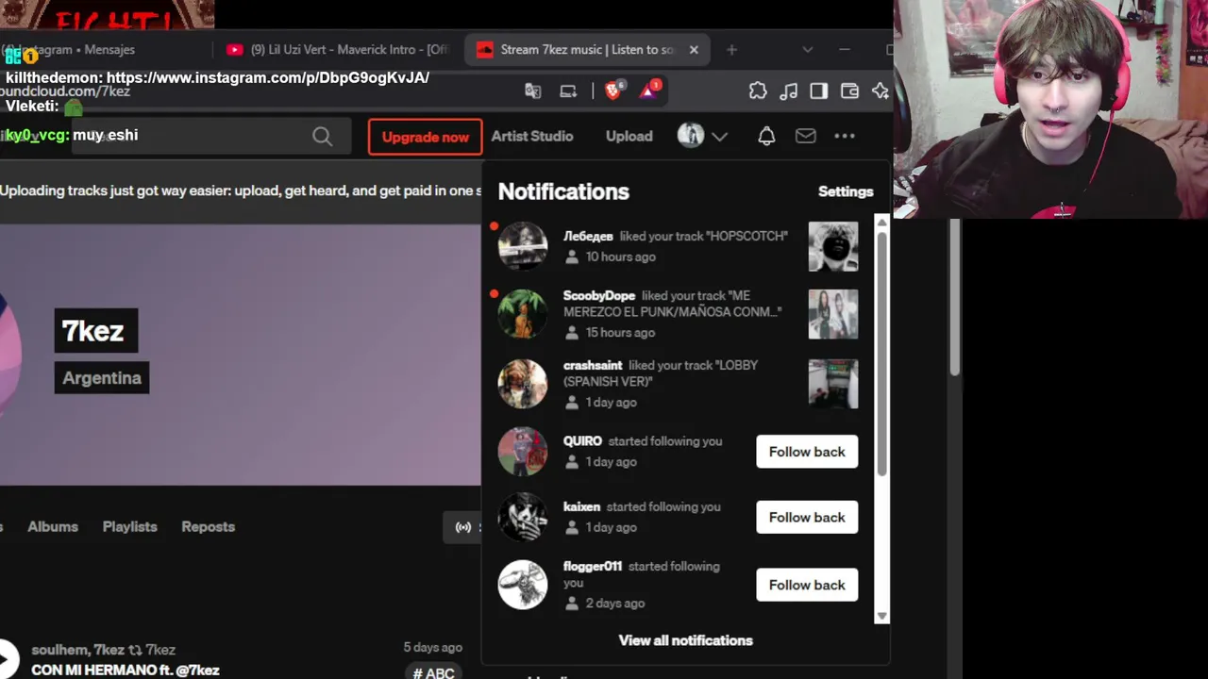Select the Stream 7kez music tab
Screen dimensions: 1208x679
pos(586,50)
